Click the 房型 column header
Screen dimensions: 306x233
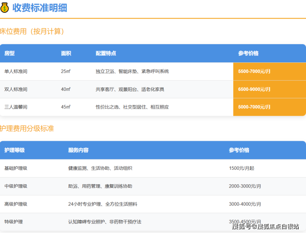[x=10, y=53]
